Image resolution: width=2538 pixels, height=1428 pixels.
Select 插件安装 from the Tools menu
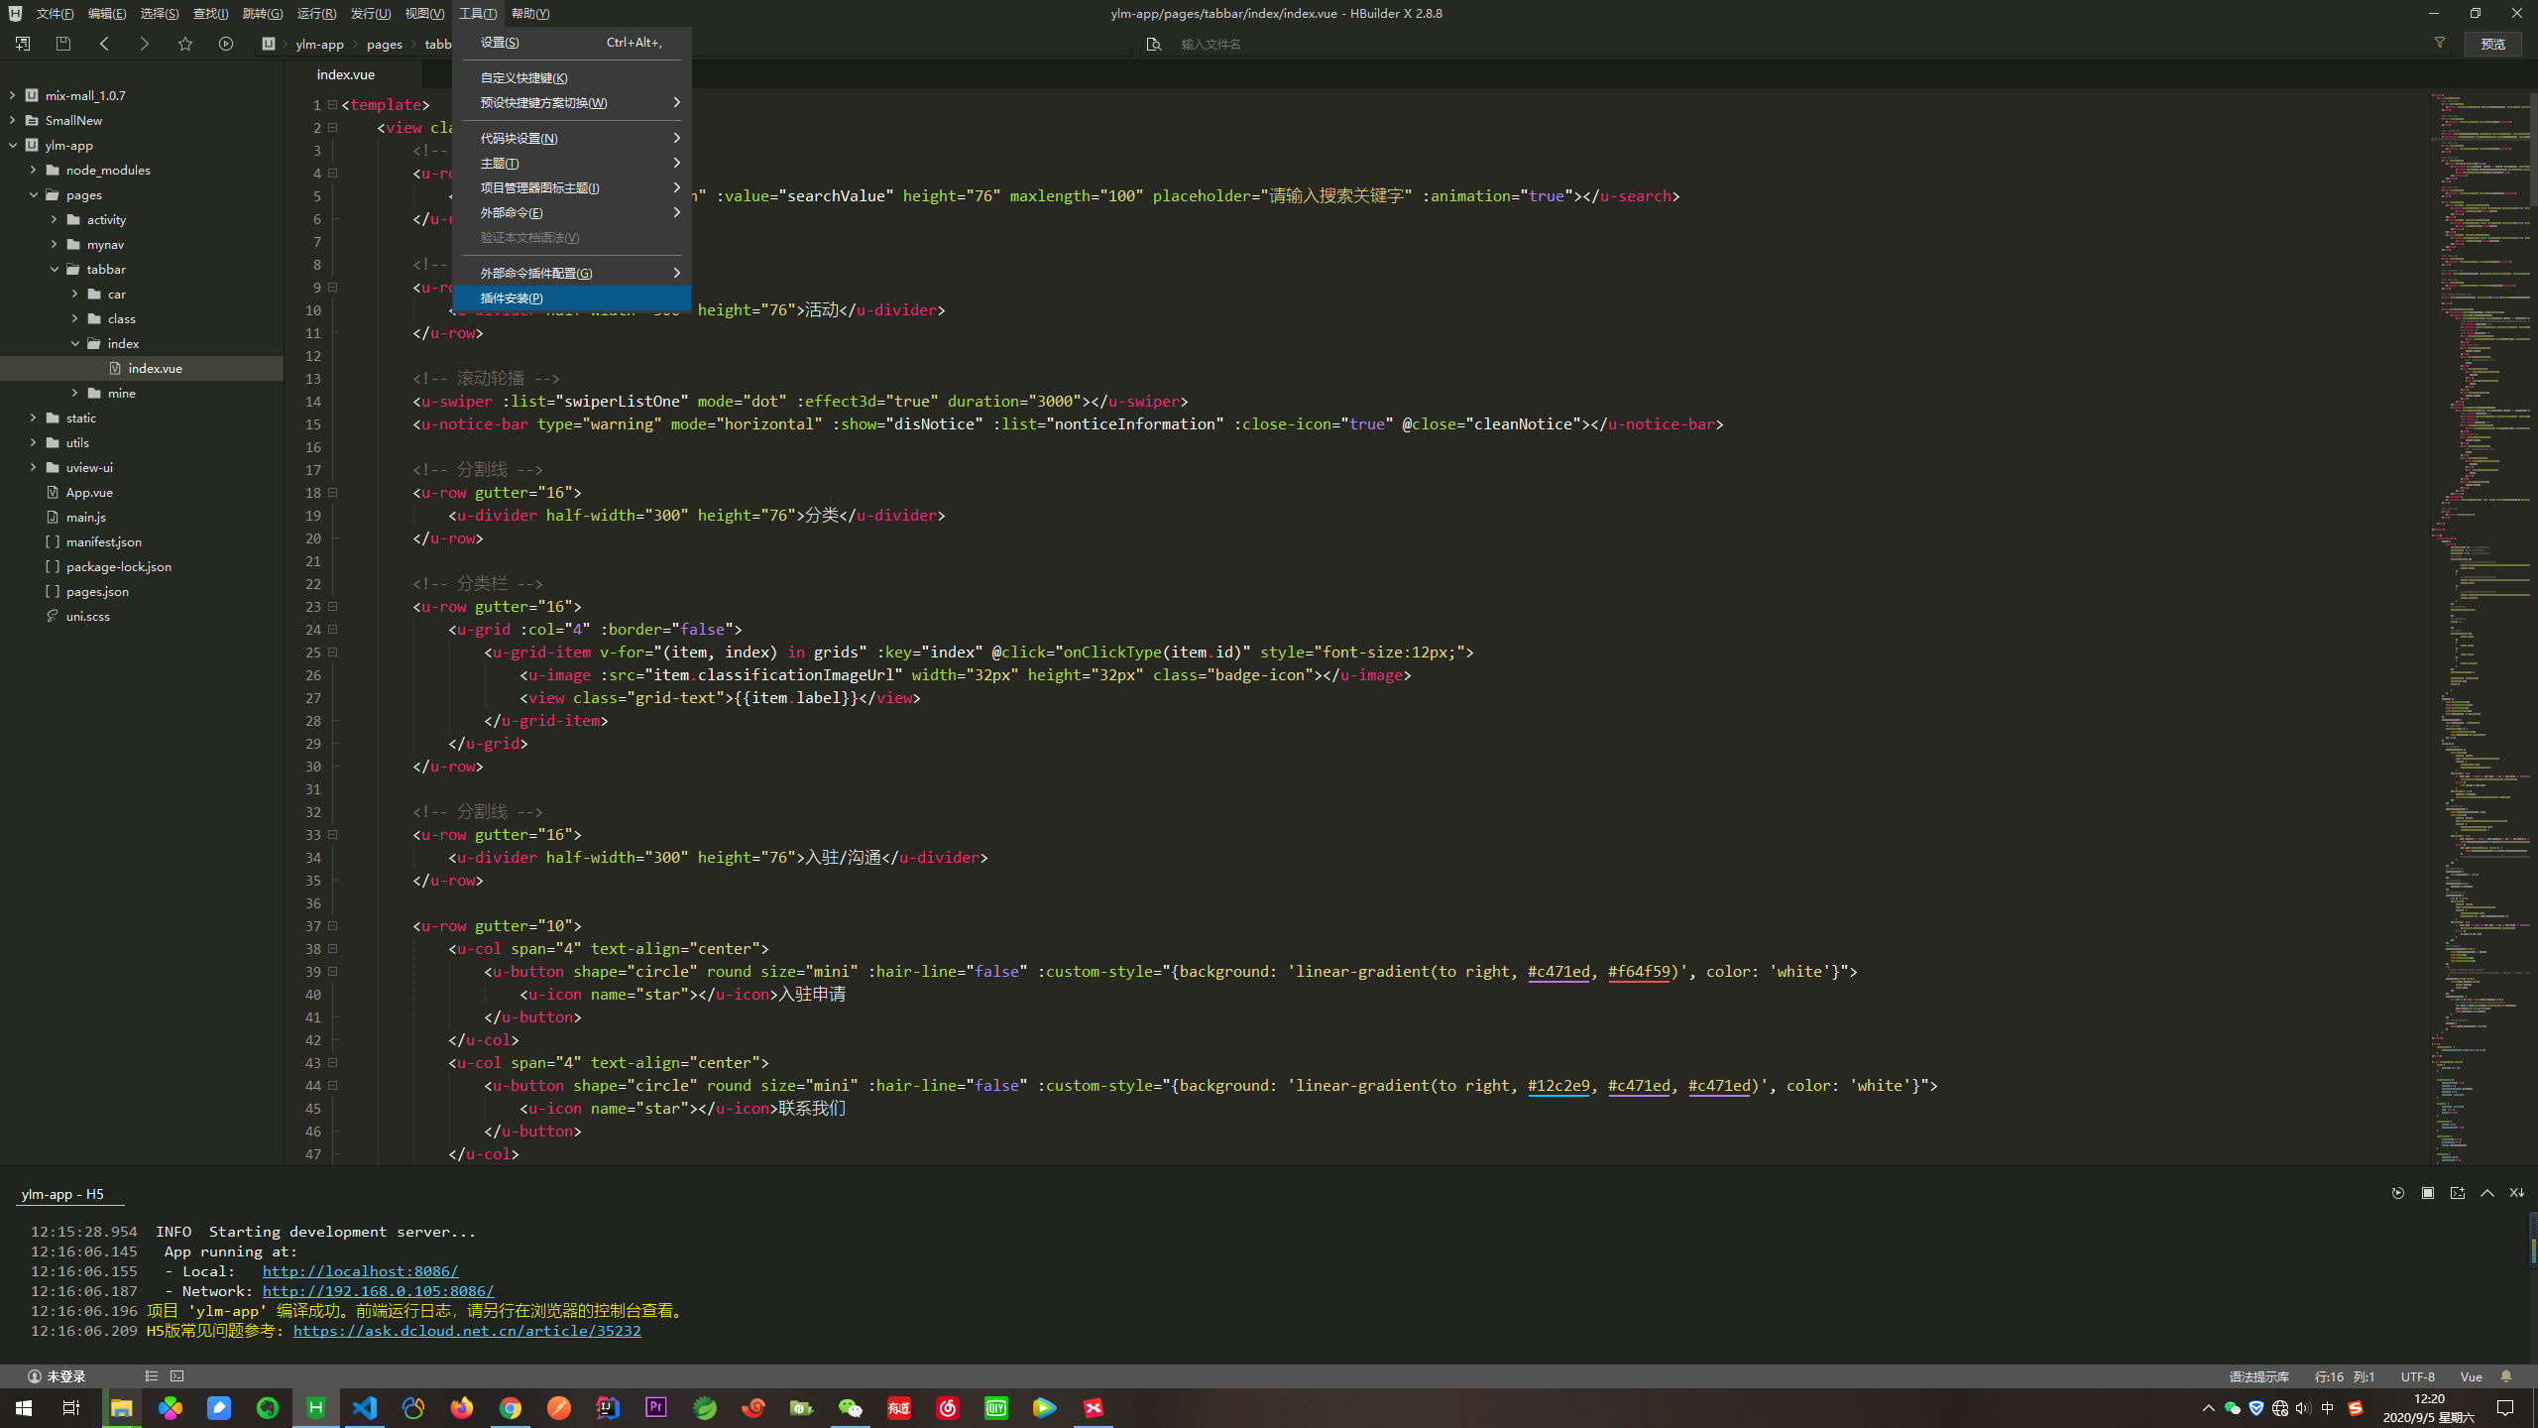512,297
